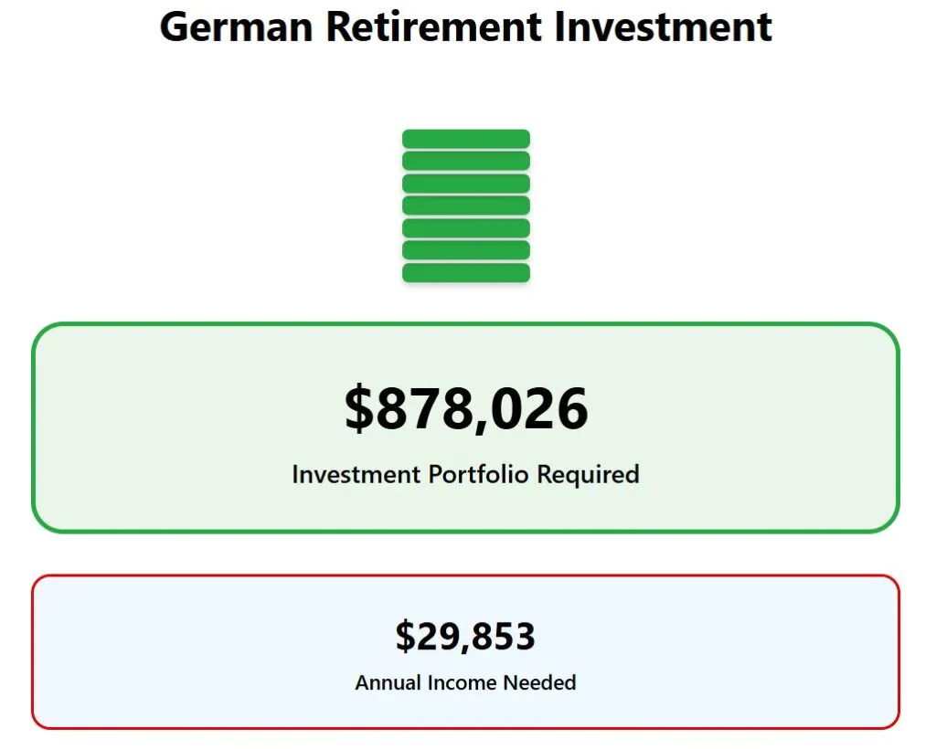The image size is (936, 749).
Task: Click the word "Portfolio" under $878,026
Action: click(x=480, y=475)
